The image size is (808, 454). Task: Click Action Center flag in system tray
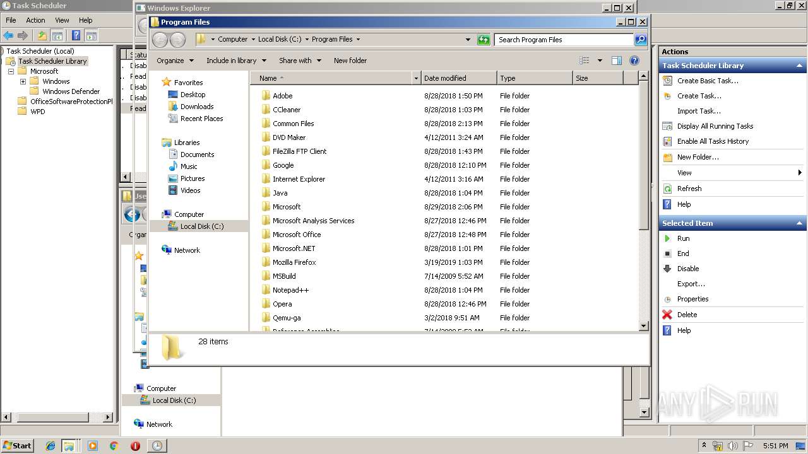tap(748, 446)
